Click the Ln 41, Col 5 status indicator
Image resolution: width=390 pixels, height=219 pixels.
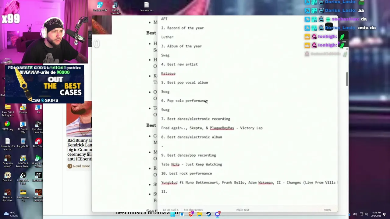[170, 210]
